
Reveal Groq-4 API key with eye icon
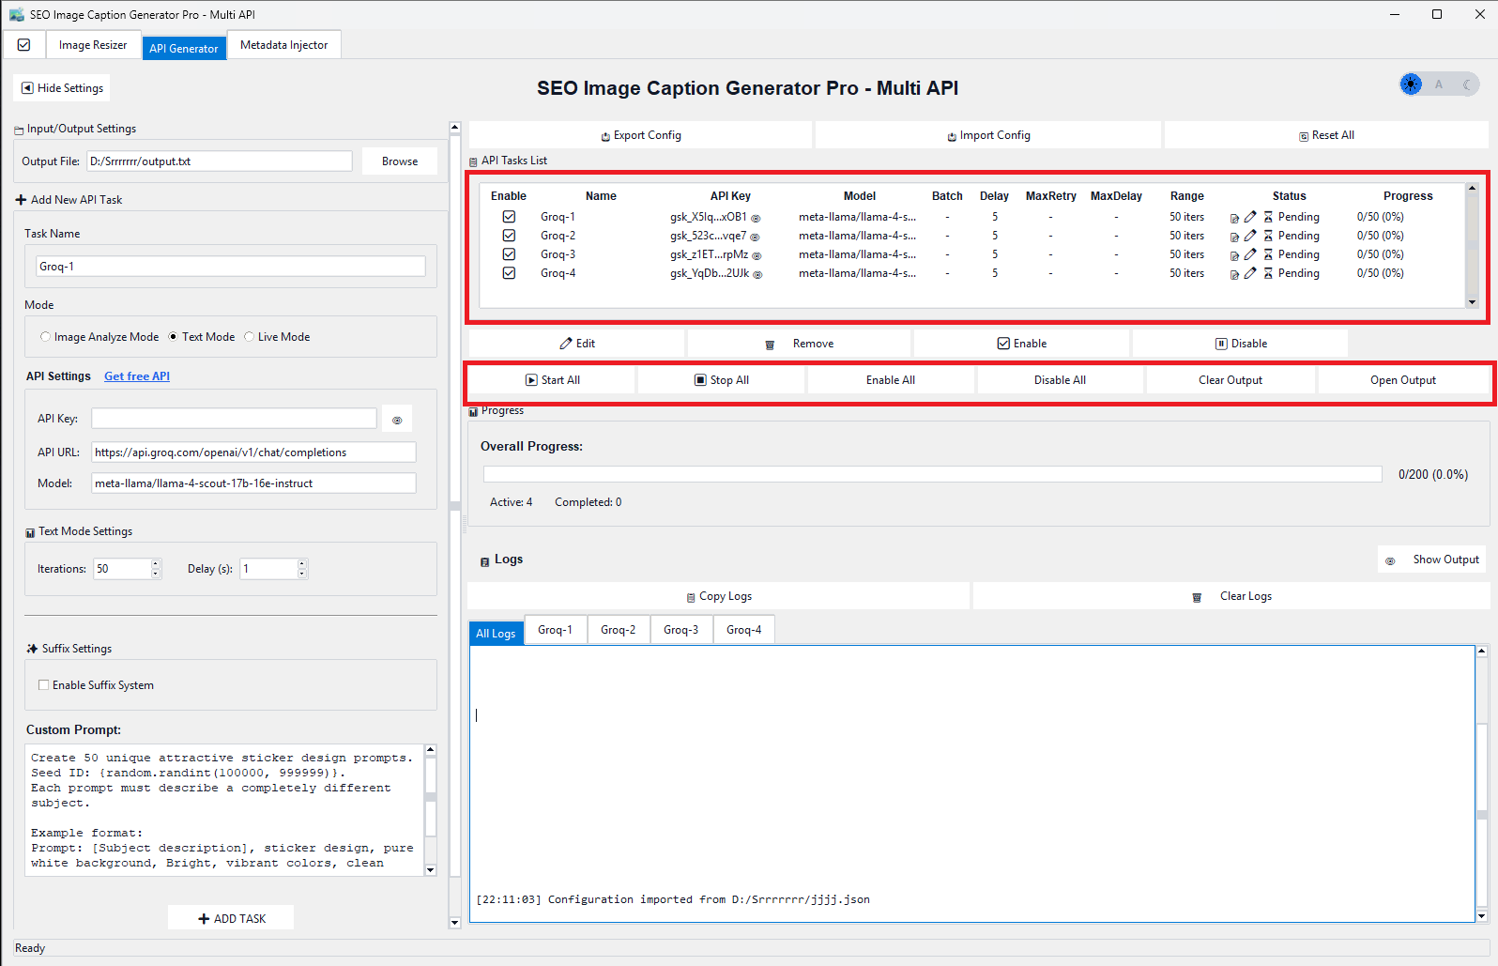tap(757, 274)
